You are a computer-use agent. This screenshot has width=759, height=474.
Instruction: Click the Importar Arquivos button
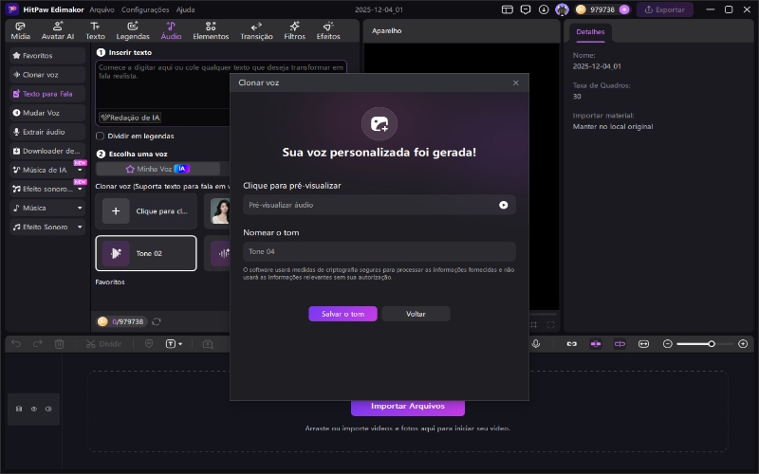(x=408, y=407)
